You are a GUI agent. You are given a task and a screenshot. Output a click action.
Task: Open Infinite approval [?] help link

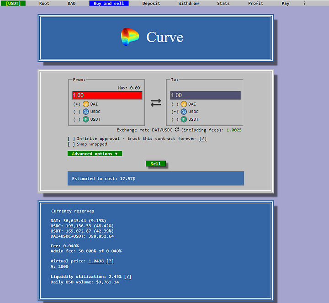point(203,138)
